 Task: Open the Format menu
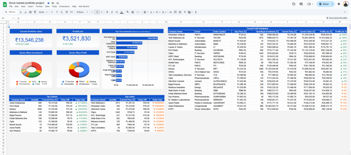point(39,6)
